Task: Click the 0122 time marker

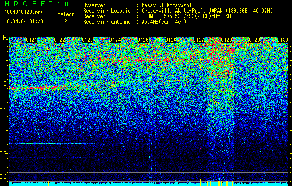Action: [x=59, y=40]
